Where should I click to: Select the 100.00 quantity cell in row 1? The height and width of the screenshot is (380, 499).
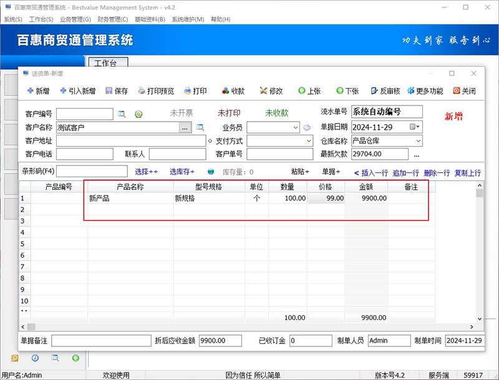(288, 198)
